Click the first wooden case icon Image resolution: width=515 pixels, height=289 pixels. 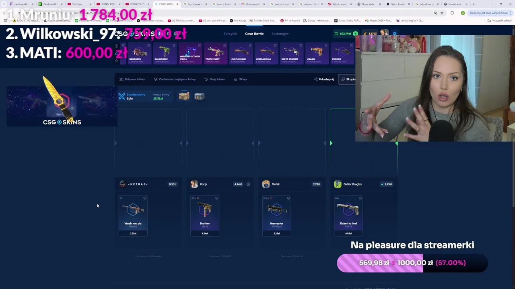pos(184,96)
